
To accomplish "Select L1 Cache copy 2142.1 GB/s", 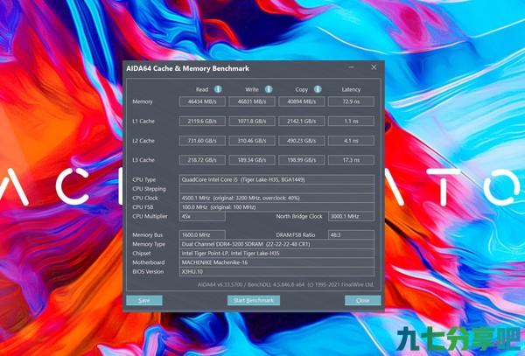I will click(302, 121).
